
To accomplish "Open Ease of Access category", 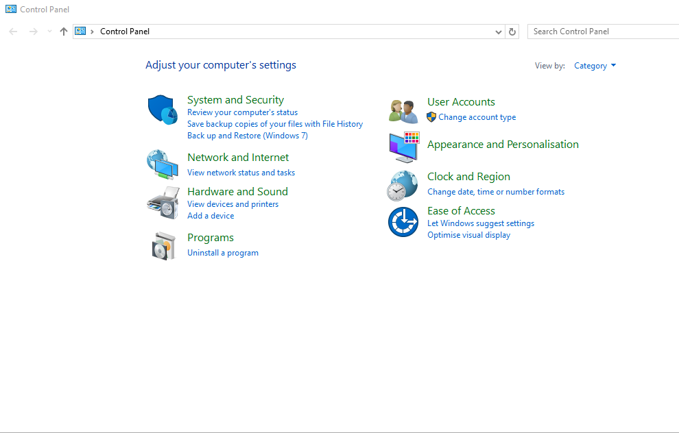I will pyautogui.click(x=461, y=211).
